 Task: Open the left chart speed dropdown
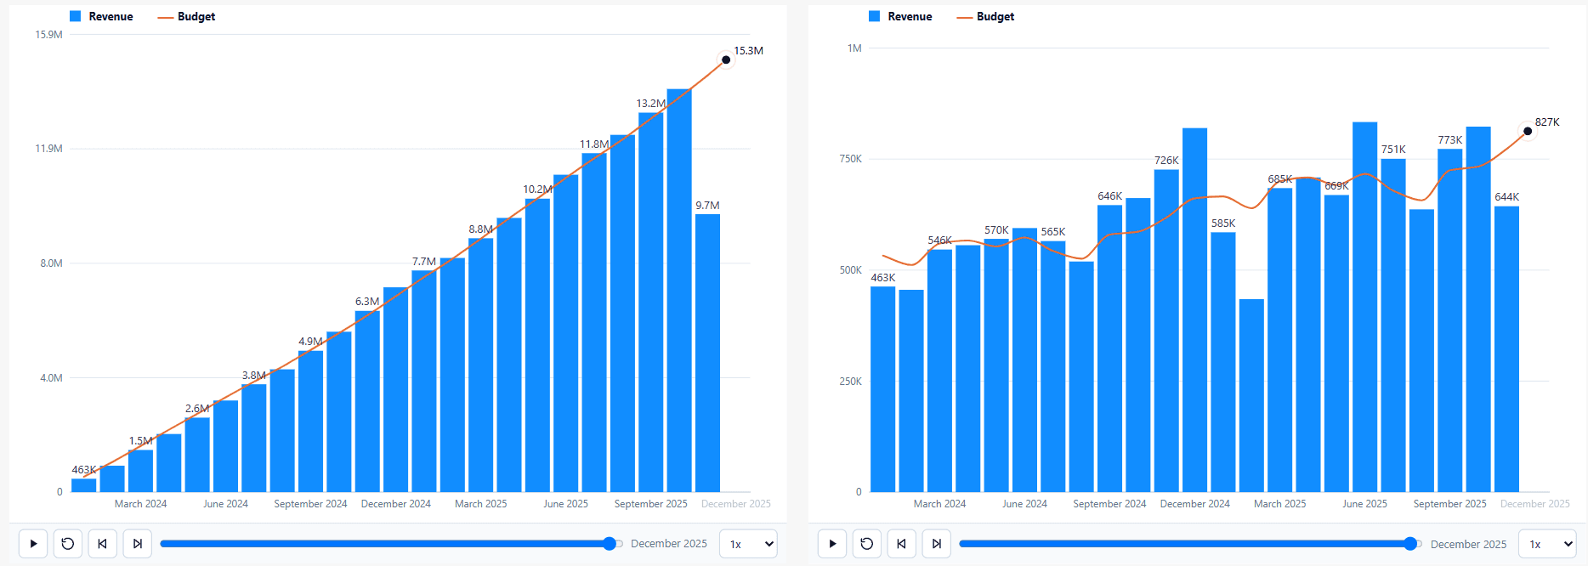(x=748, y=544)
